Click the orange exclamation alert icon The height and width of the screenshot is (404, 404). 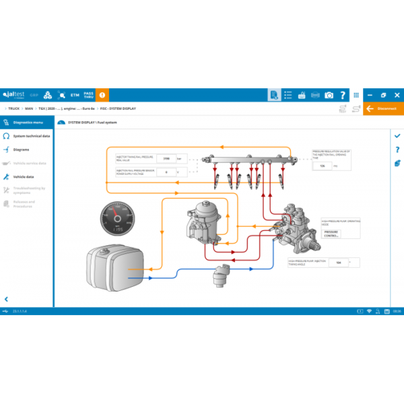[x=102, y=95]
